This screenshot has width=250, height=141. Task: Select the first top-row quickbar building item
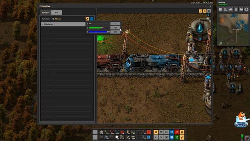point(101,132)
